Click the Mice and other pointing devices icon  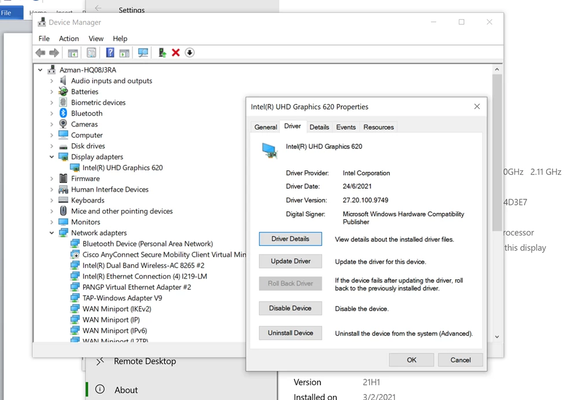(x=63, y=211)
